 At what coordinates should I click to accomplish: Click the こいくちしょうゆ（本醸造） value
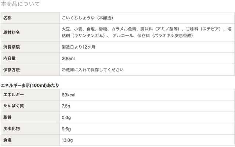coord(88,18)
